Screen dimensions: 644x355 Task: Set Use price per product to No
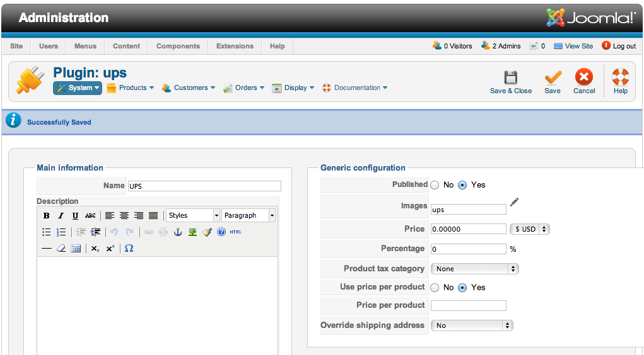pyautogui.click(x=435, y=288)
